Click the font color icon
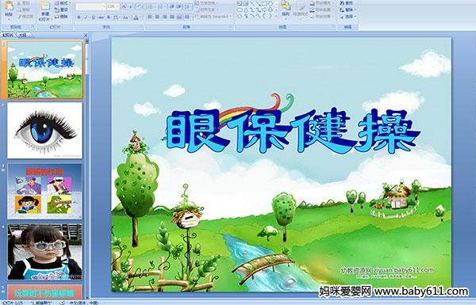This screenshot has height=305, width=476. coord(136,17)
